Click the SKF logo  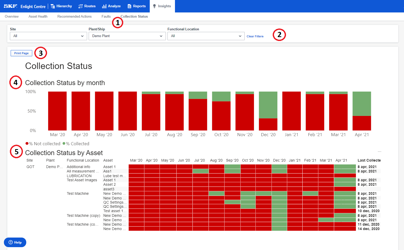[10, 6]
